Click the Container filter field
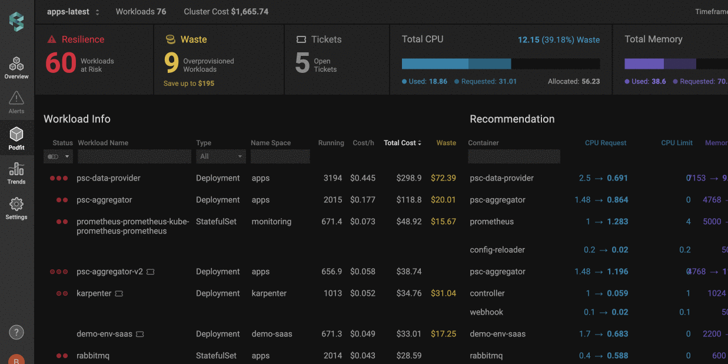 [514, 156]
